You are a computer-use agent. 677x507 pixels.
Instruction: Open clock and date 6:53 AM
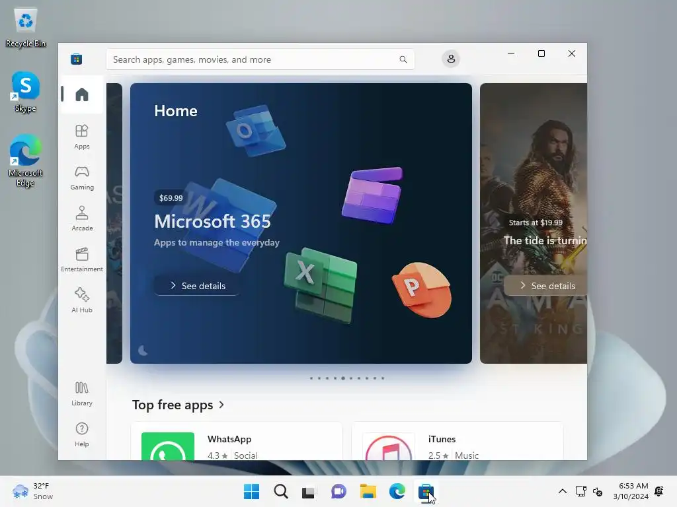pos(631,491)
